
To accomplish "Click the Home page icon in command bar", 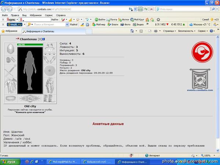I will (x=132, y=31).
